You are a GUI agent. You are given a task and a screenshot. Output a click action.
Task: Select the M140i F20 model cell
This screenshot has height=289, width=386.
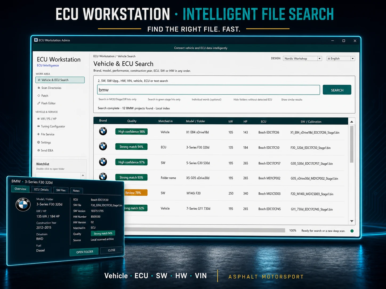pos(194,193)
